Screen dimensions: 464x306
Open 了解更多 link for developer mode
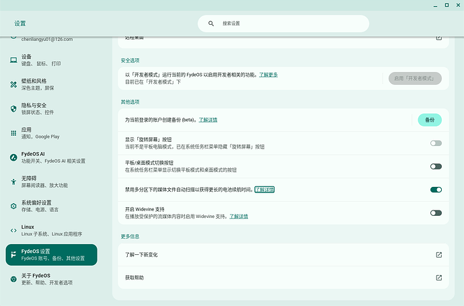[x=268, y=75]
